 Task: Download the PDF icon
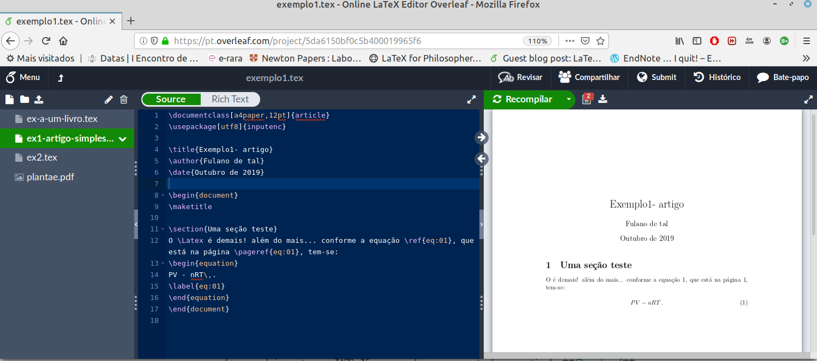point(603,99)
